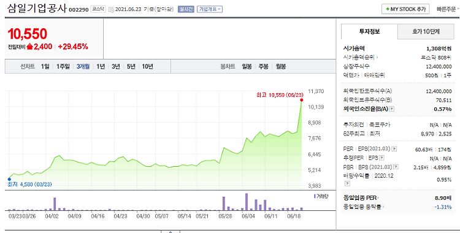Screen dimensions: 460x233
Task: Click the 70,511 foreign holdings value
Action: 443,101
